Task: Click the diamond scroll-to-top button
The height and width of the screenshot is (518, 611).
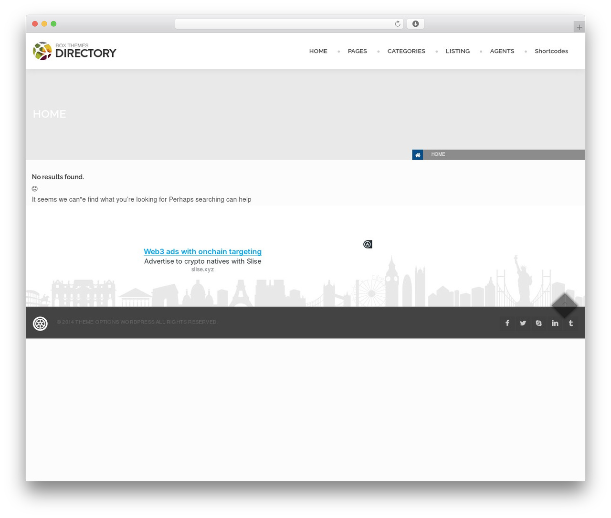Action: tap(565, 305)
